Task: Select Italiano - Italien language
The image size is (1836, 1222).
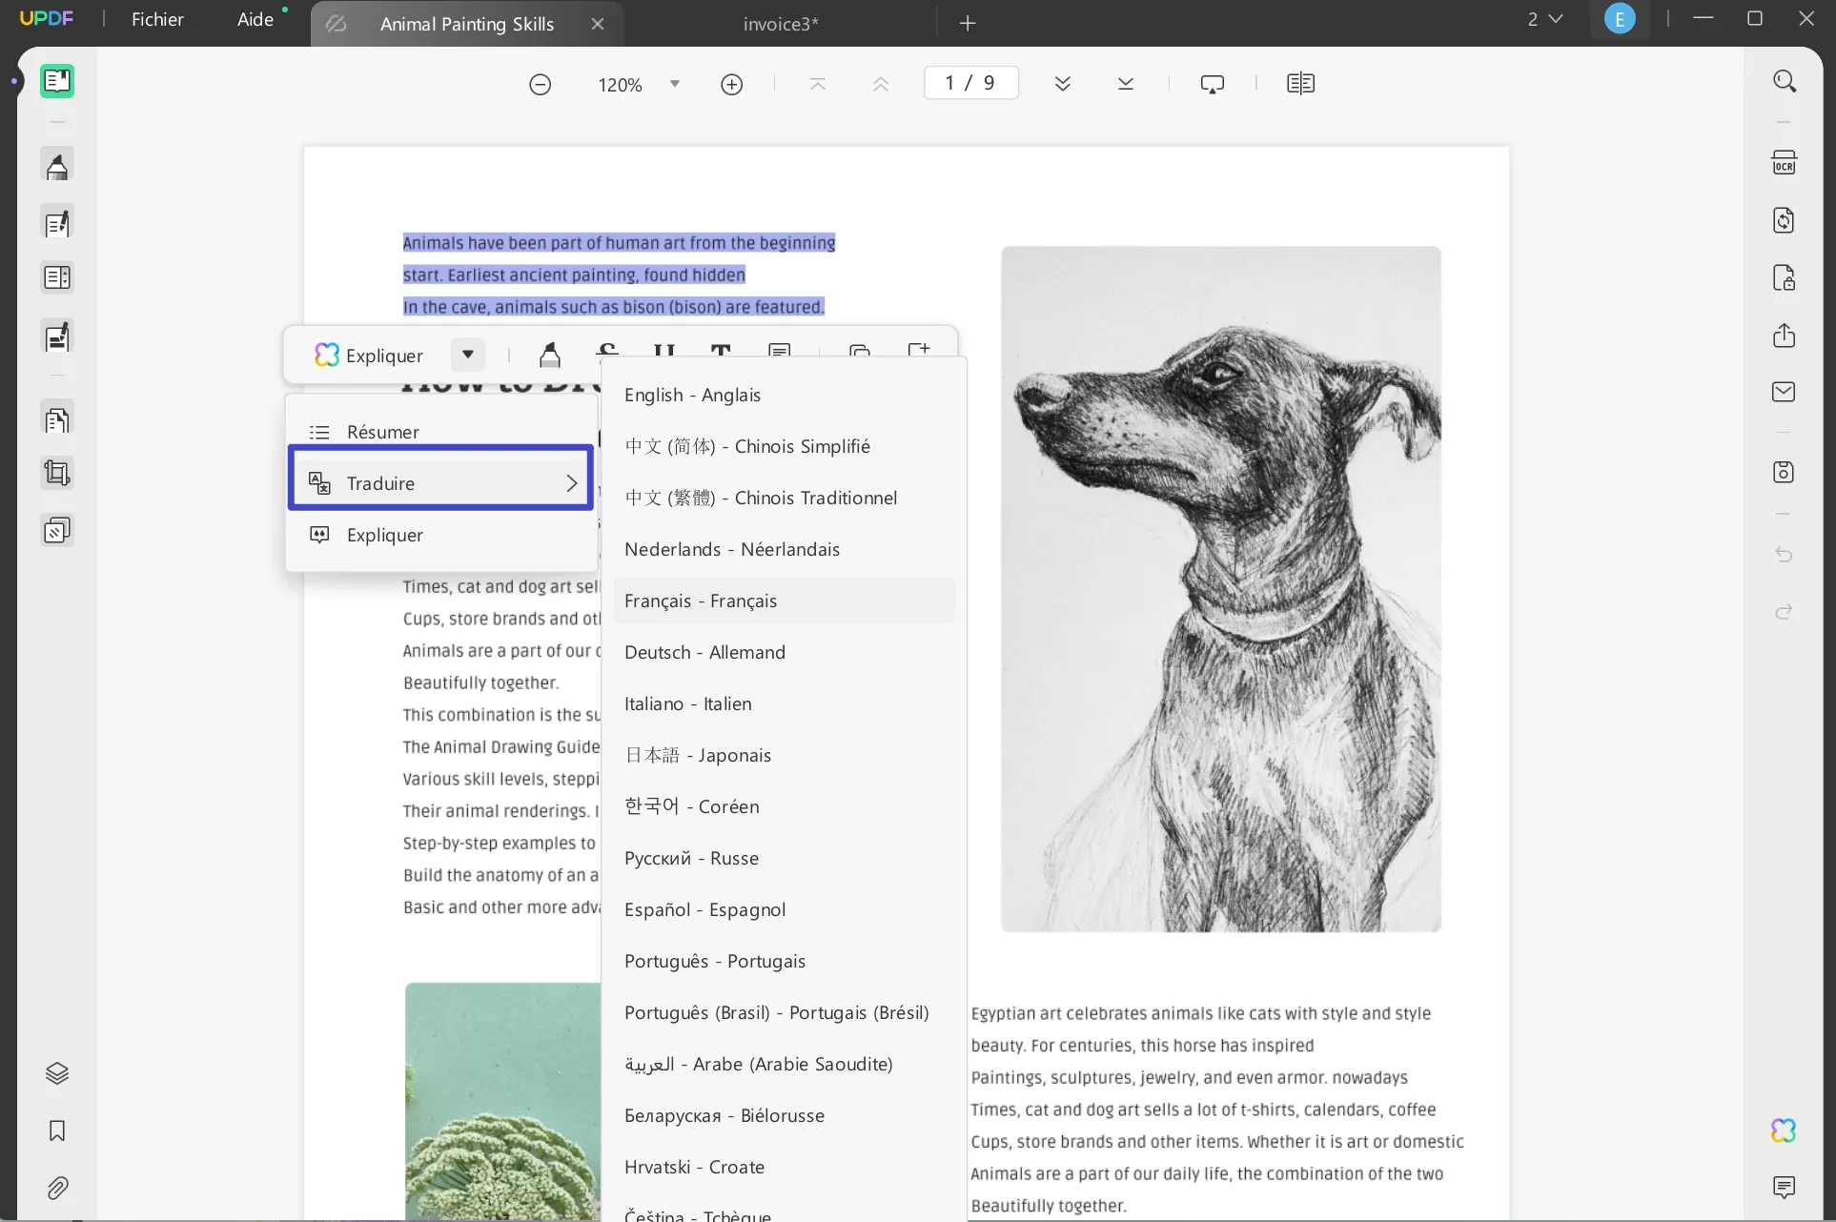Action: [x=784, y=703]
